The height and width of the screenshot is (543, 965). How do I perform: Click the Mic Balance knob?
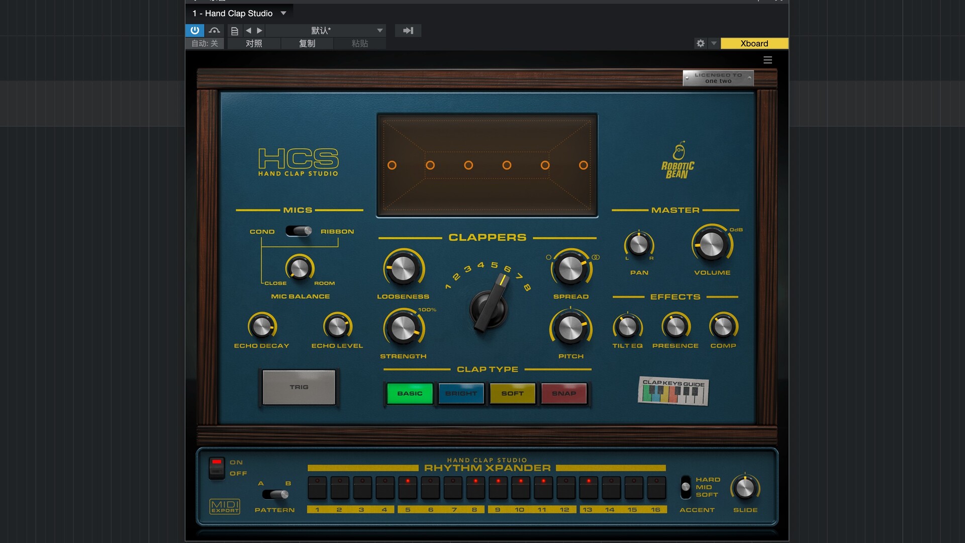click(x=300, y=268)
